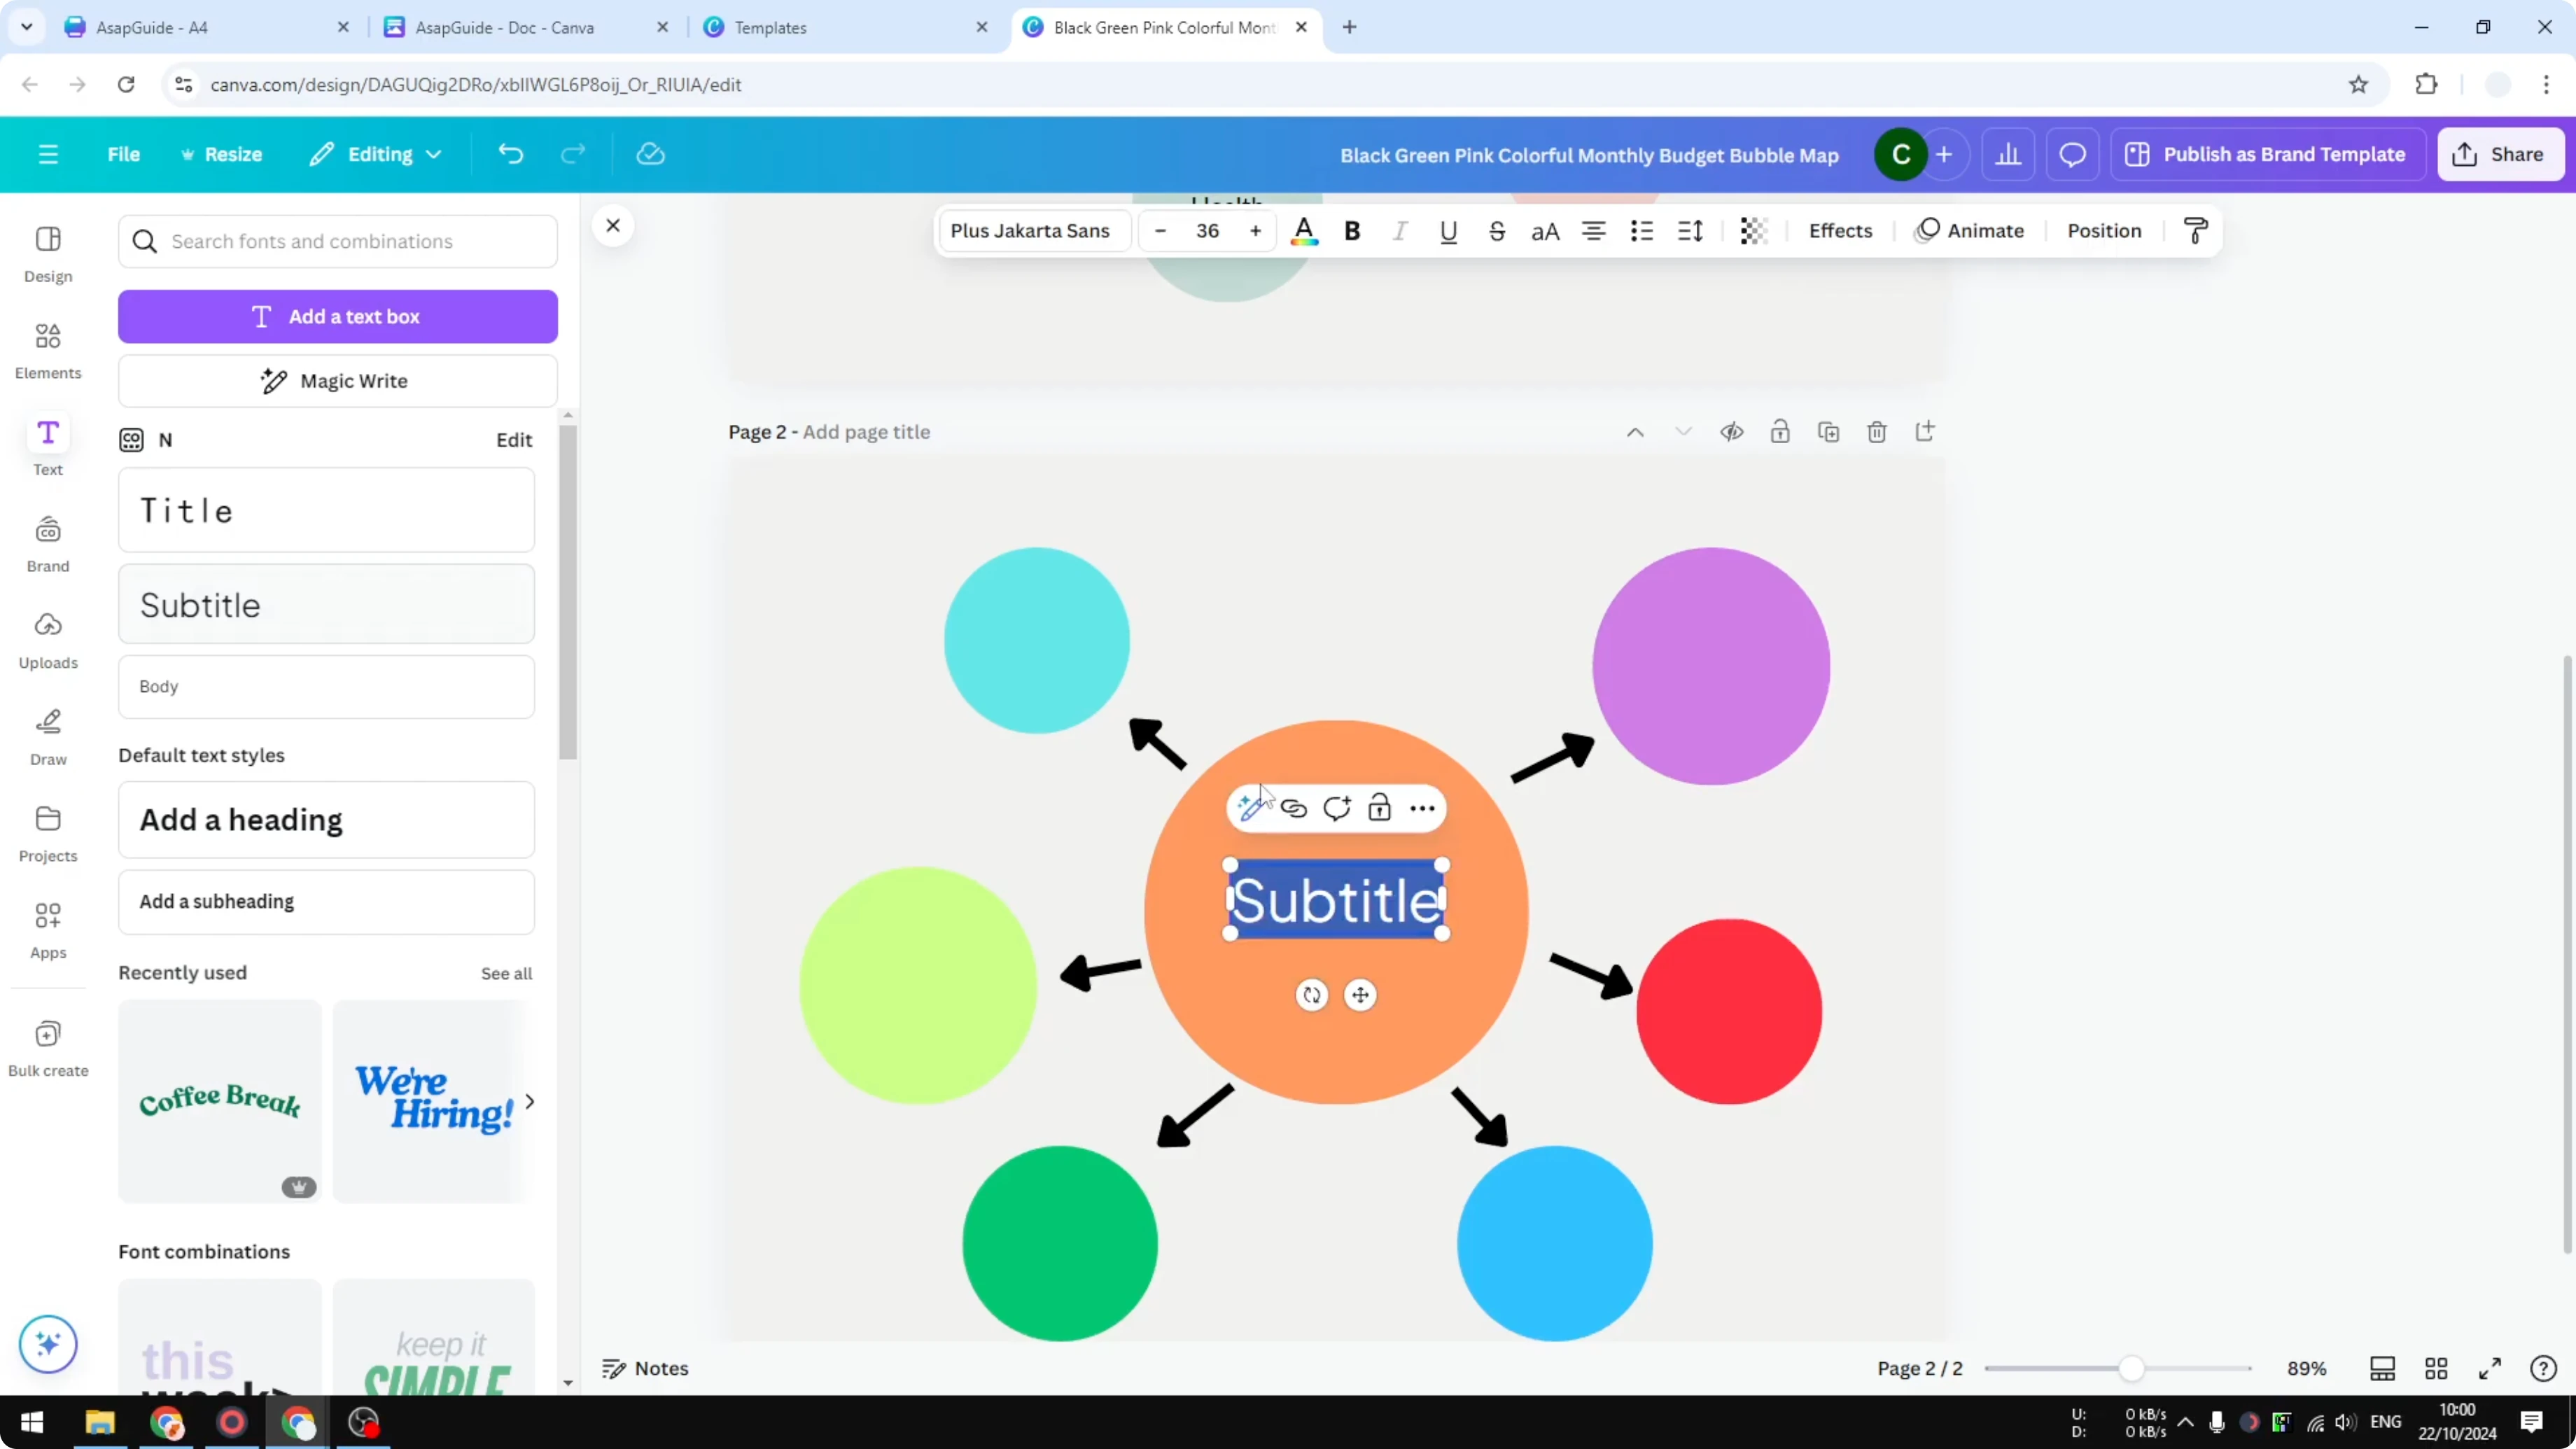Open the Uploads panel
The height and width of the screenshot is (1449, 2576).
[47, 637]
